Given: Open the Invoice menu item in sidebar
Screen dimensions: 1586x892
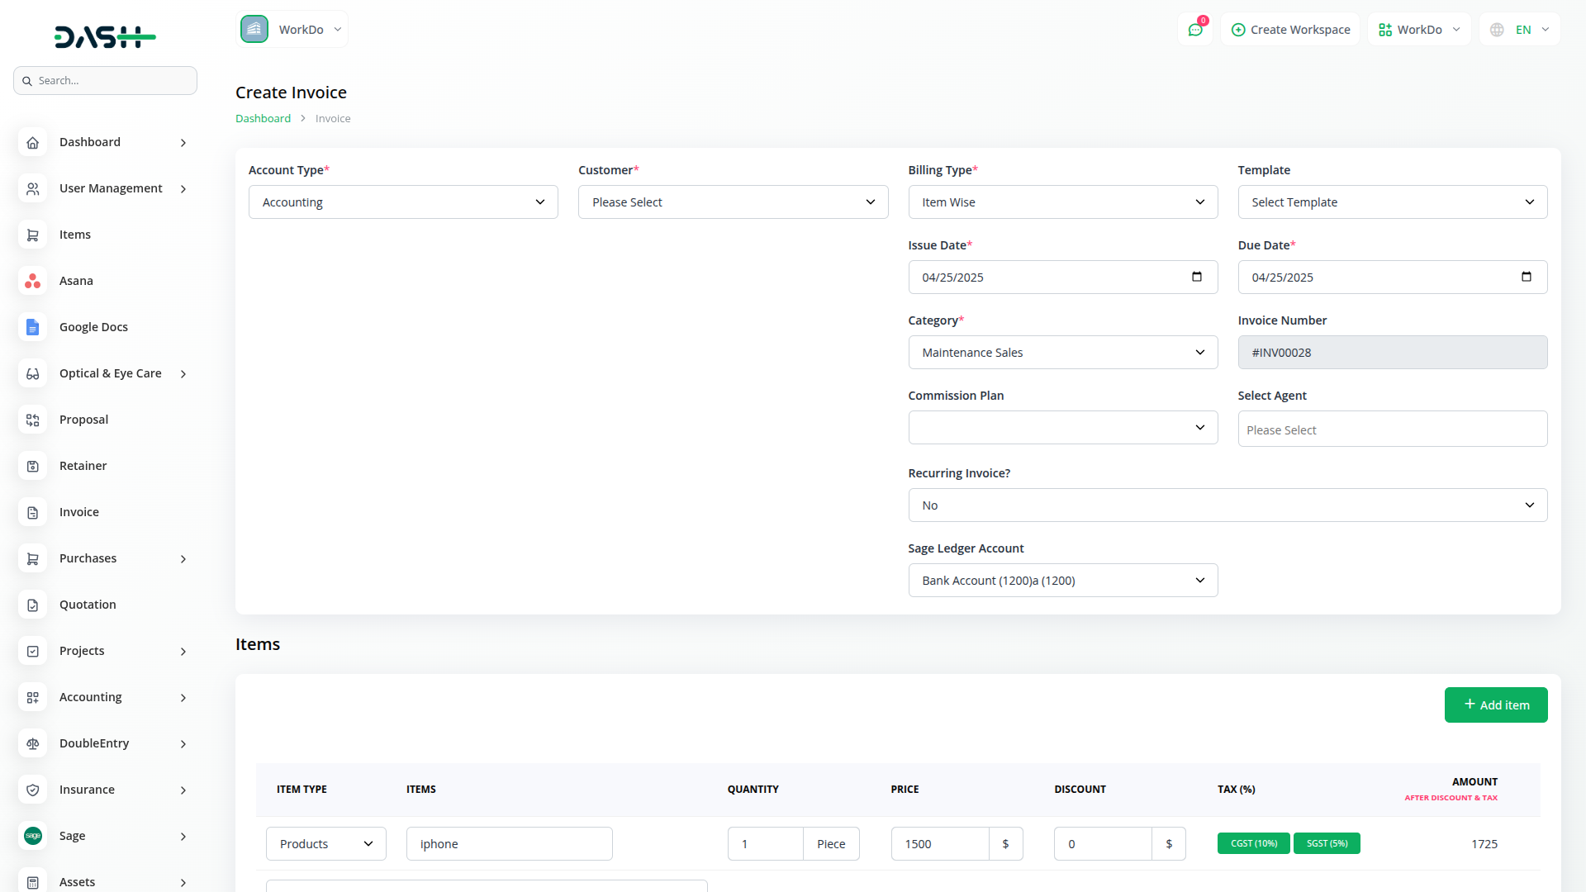Looking at the screenshot, I should click(79, 512).
